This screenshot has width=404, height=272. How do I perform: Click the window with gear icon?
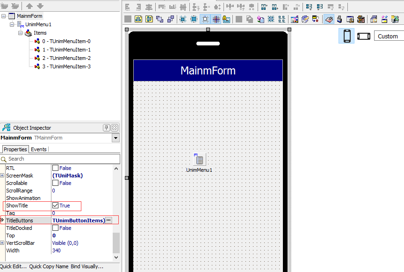click(350, 19)
